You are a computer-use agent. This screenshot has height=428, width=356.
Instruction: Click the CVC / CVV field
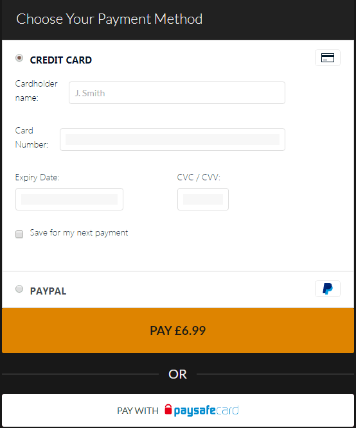tap(203, 200)
